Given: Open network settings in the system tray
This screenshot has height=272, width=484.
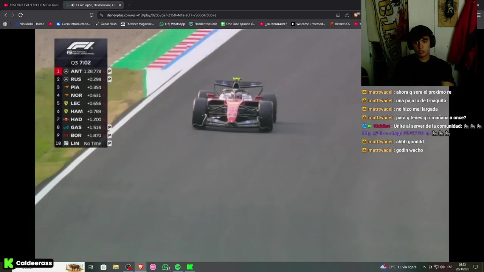Looking at the screenshot, I should pyautogui.click(x=436, y=267).
